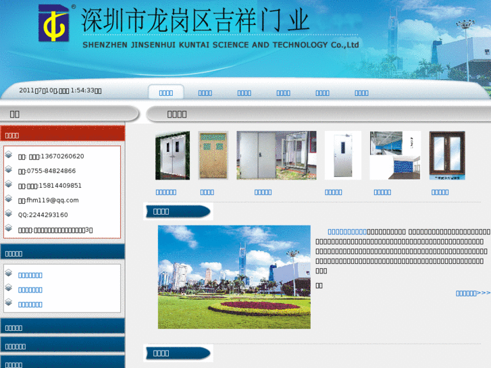
Task: Click the English company name in the banner
Action: (x=220, y=45)
